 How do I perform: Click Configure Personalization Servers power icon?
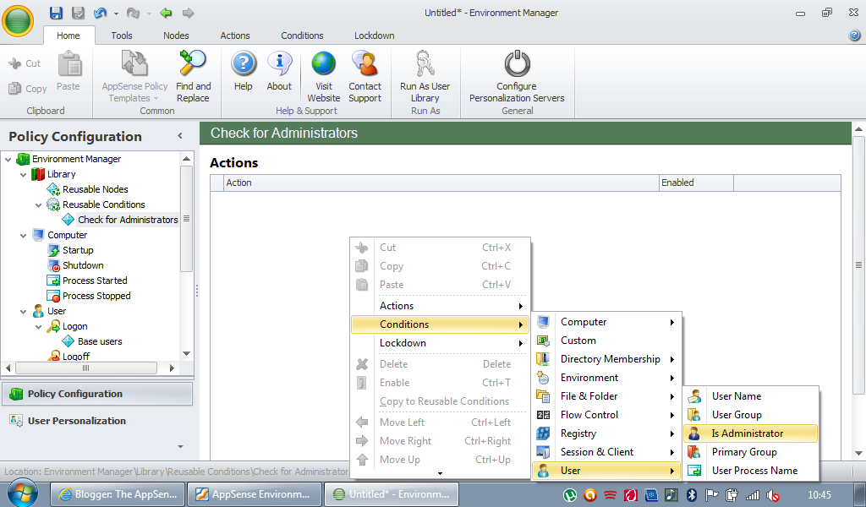point(517,66)
